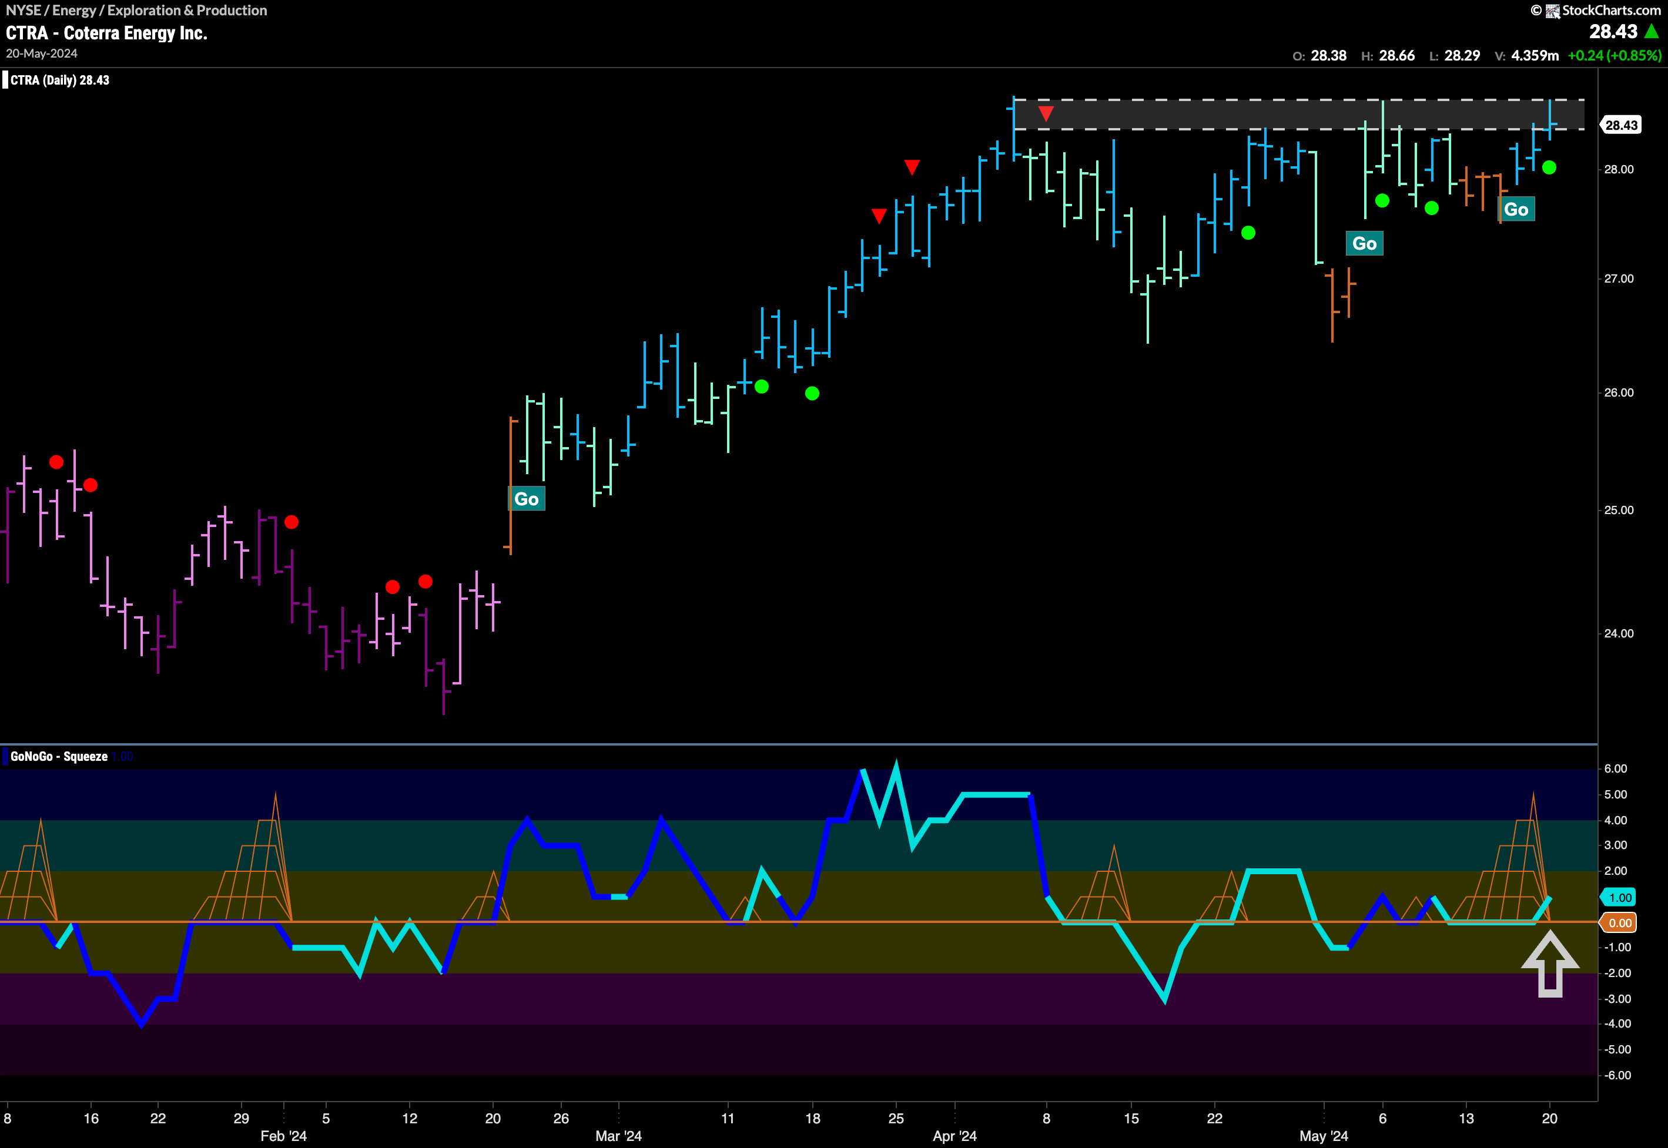
Task: Click the Apr '24 date axis label
Action: click(954, 1136)
